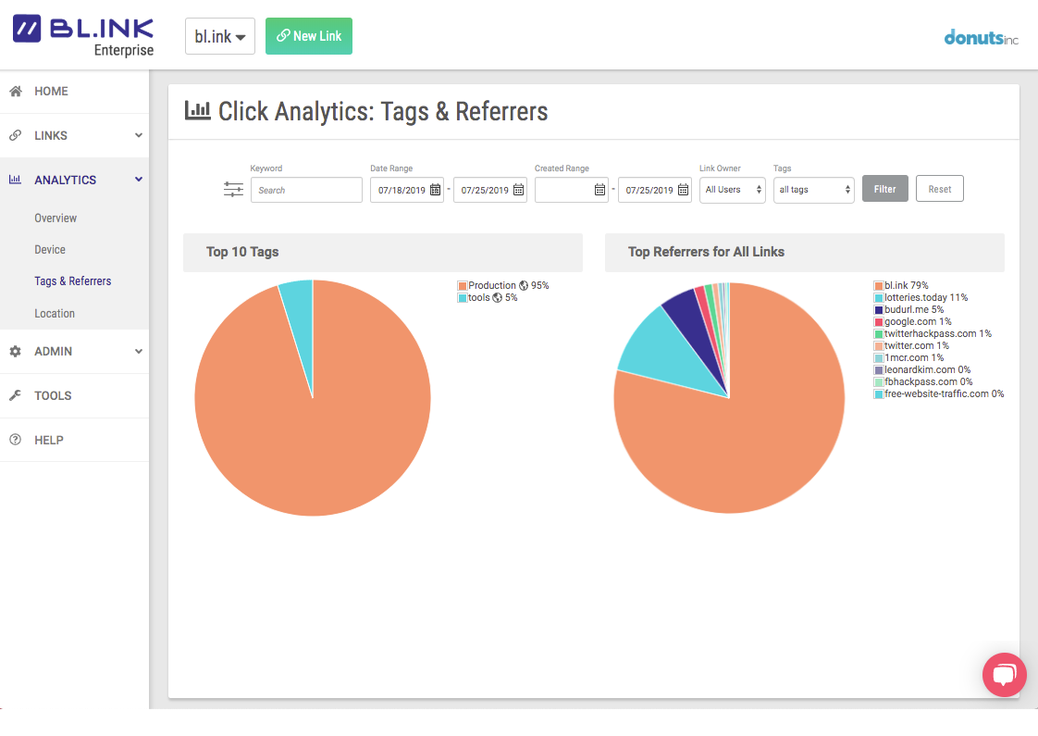Click the Admin gear icon in the sidebar

pyautogui.click(x=16, y=352)
